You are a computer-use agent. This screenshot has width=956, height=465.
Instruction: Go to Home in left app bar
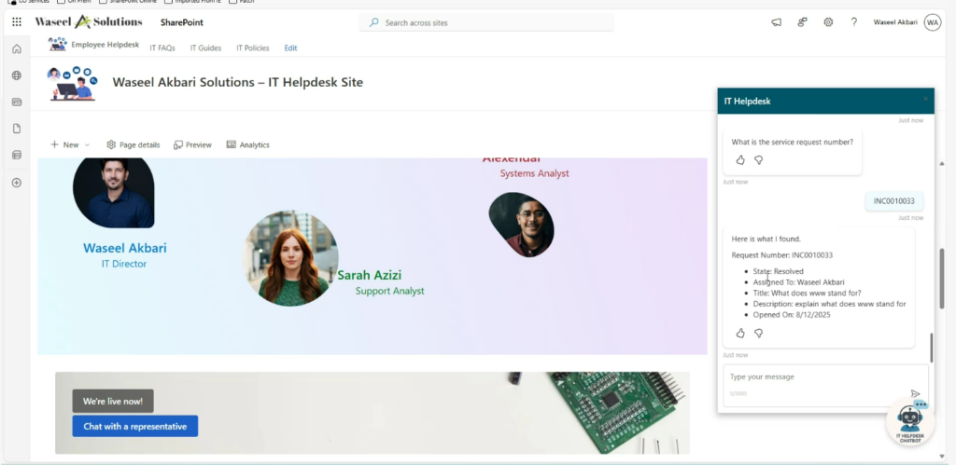(x=17, y=49)
